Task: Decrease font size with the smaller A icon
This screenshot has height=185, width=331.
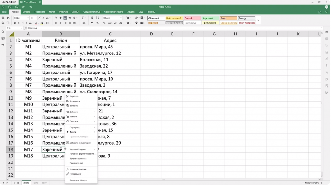Action: pos(44,18)
